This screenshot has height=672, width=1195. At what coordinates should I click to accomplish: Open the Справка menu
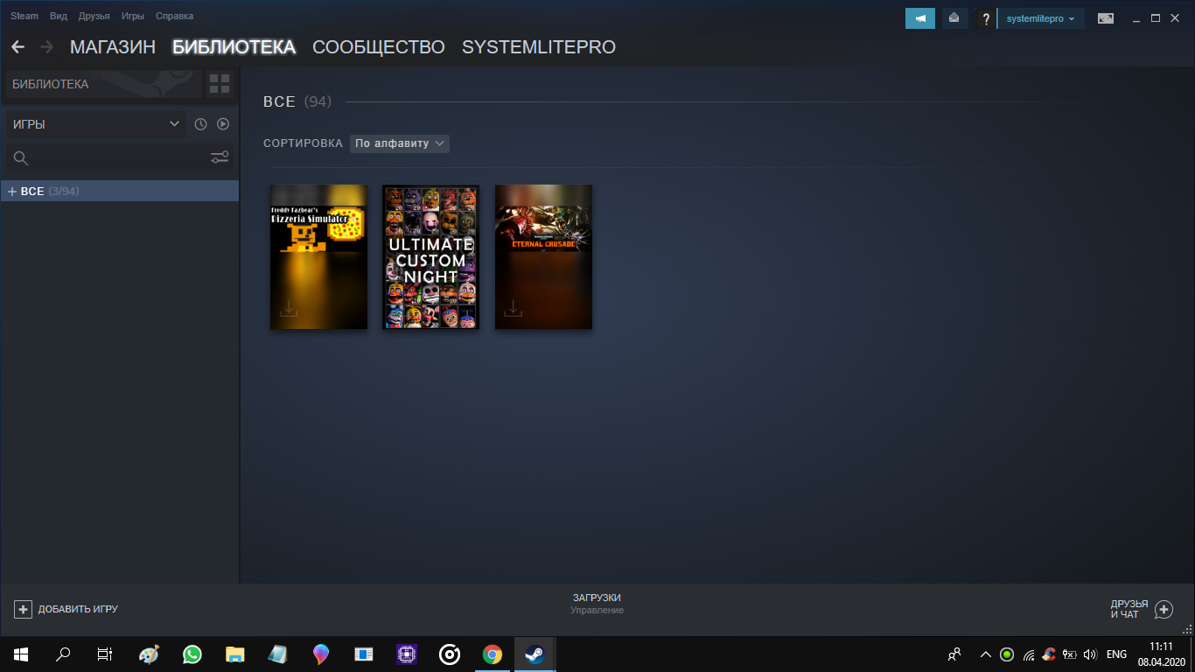174,17
